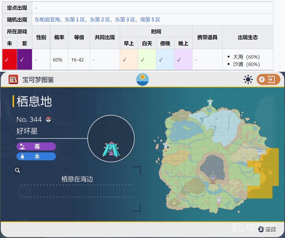Click the 傍晚 column header
The image size is (285, 238).
[x=165, y=43]
